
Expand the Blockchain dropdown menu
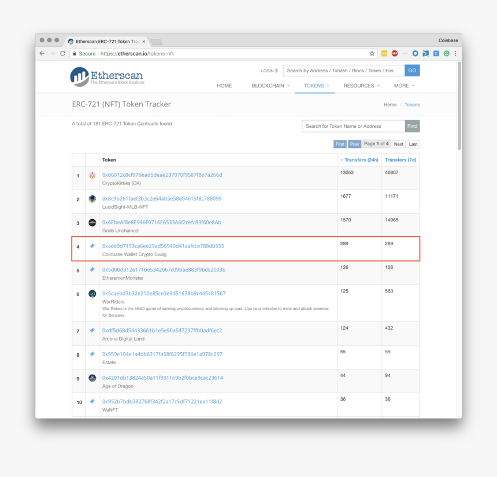pyautogui.click(x=270, y=86)
